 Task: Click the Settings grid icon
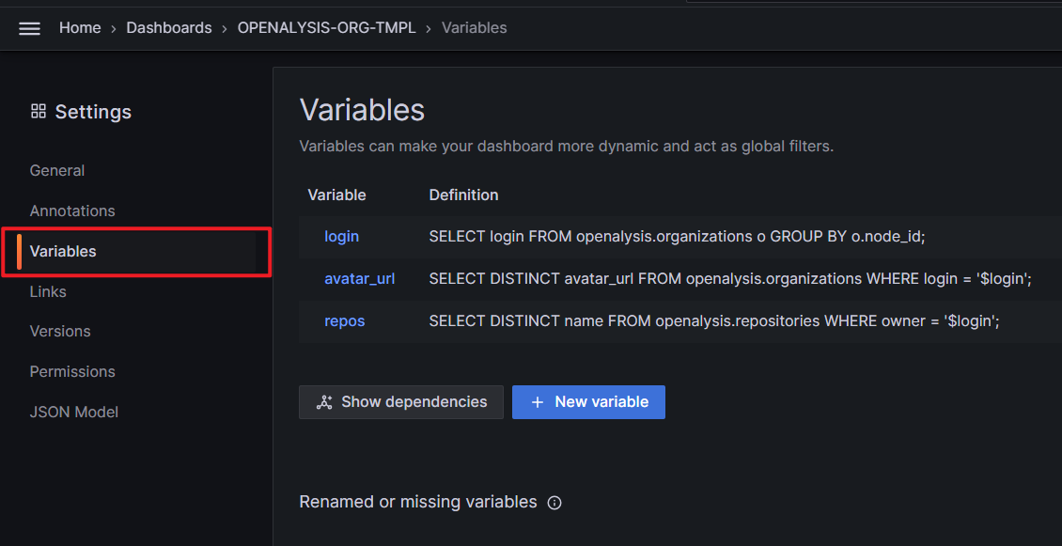39,111
